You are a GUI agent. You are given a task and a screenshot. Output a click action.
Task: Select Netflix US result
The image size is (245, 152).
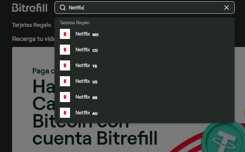pos(144,81)
